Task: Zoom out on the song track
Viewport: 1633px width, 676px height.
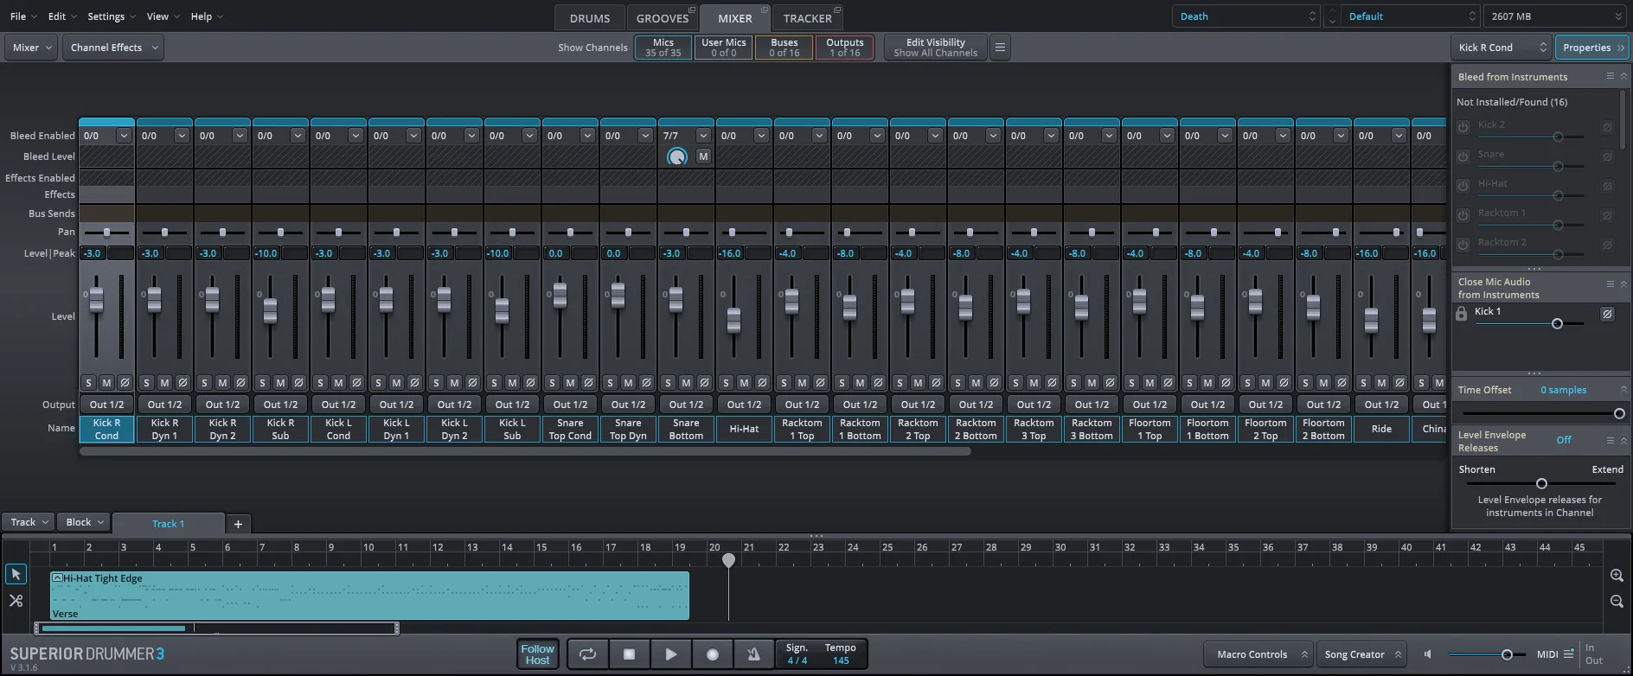Action: pos(1617,602)
